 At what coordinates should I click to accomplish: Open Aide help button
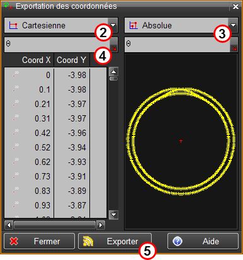point(203,241)
